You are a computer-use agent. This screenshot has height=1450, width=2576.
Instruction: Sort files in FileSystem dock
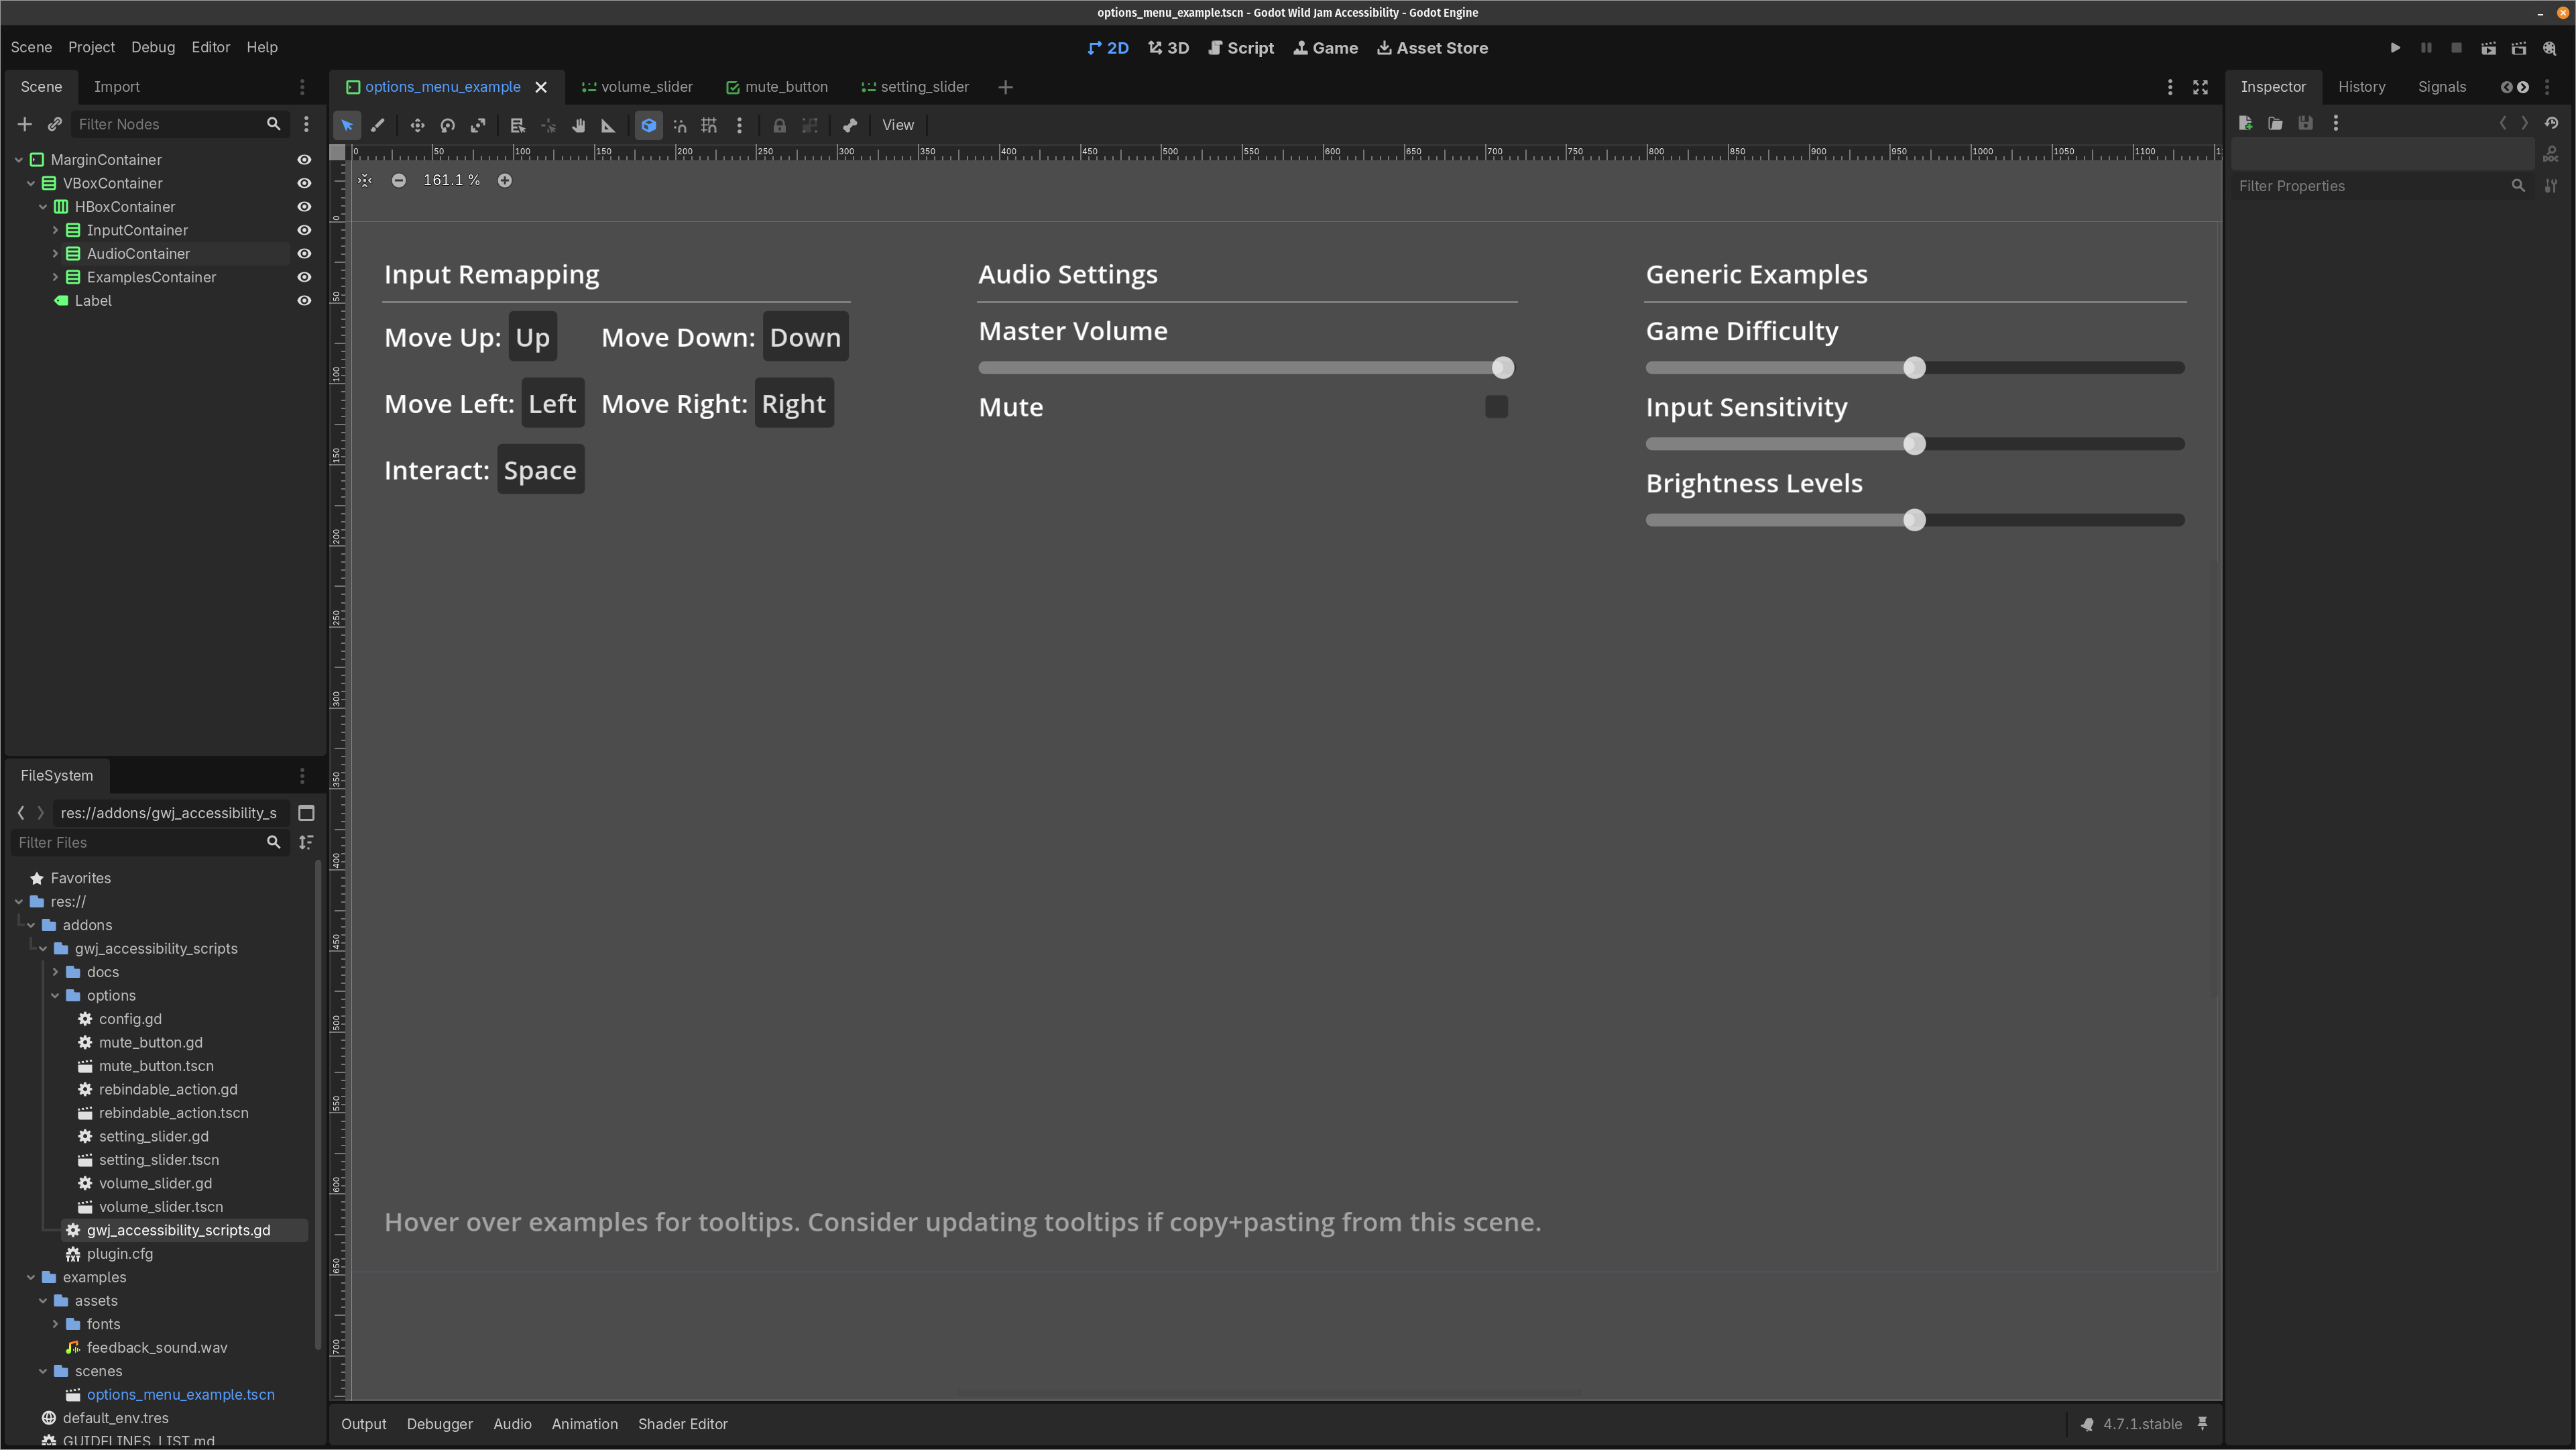pos(307,842)
